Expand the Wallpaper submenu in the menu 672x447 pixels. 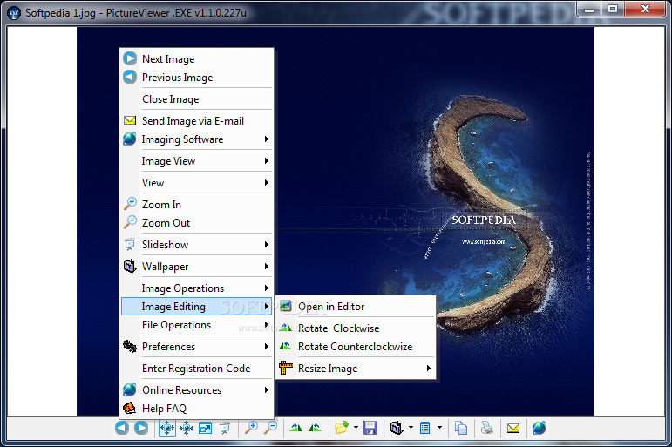coord(197,267)
